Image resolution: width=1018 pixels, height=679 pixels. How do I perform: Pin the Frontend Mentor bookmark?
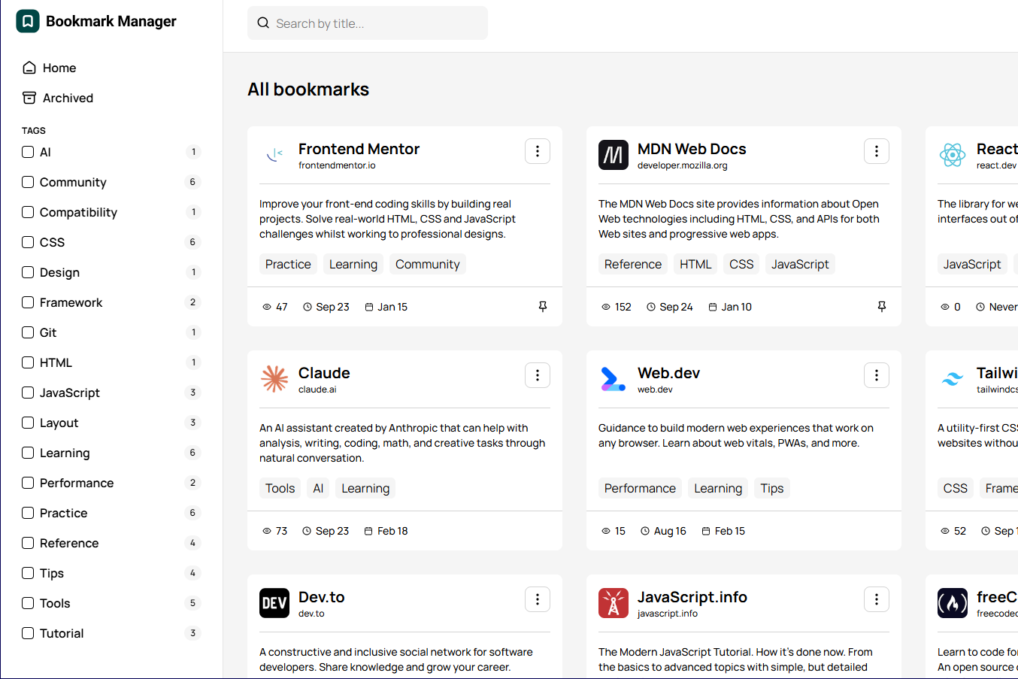[542, 306]
